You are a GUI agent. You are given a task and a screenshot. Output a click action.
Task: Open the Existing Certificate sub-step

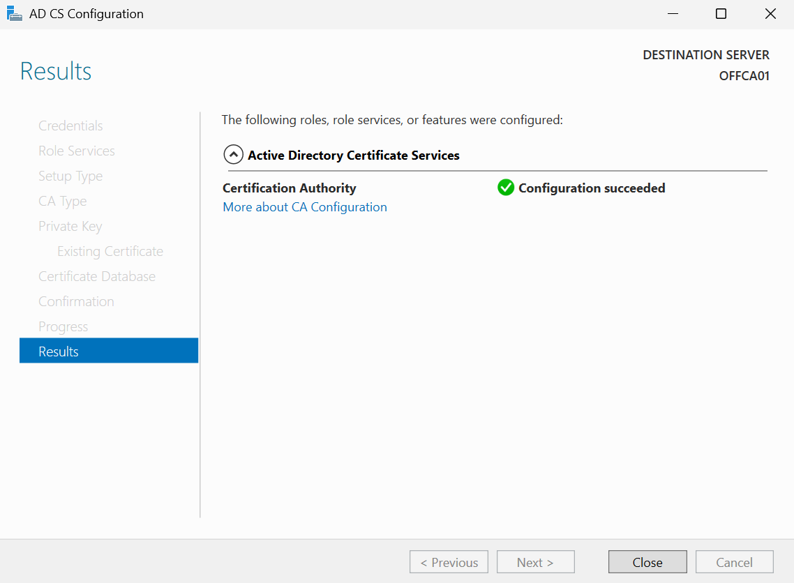point(110,251)
